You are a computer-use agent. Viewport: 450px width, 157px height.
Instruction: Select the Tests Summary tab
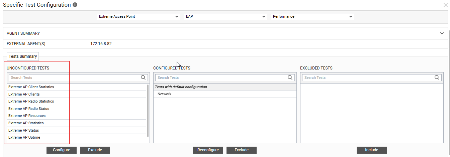point(23,56)
